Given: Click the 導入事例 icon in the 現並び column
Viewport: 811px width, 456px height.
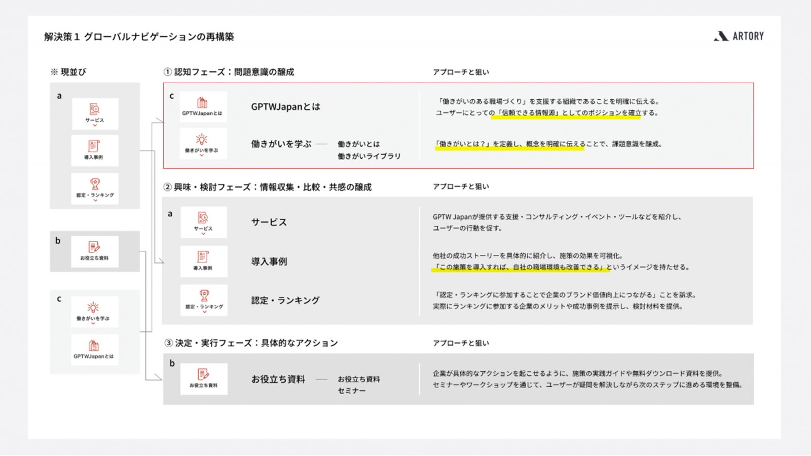Looking at the screenshot, I should [x=95, y=150].
